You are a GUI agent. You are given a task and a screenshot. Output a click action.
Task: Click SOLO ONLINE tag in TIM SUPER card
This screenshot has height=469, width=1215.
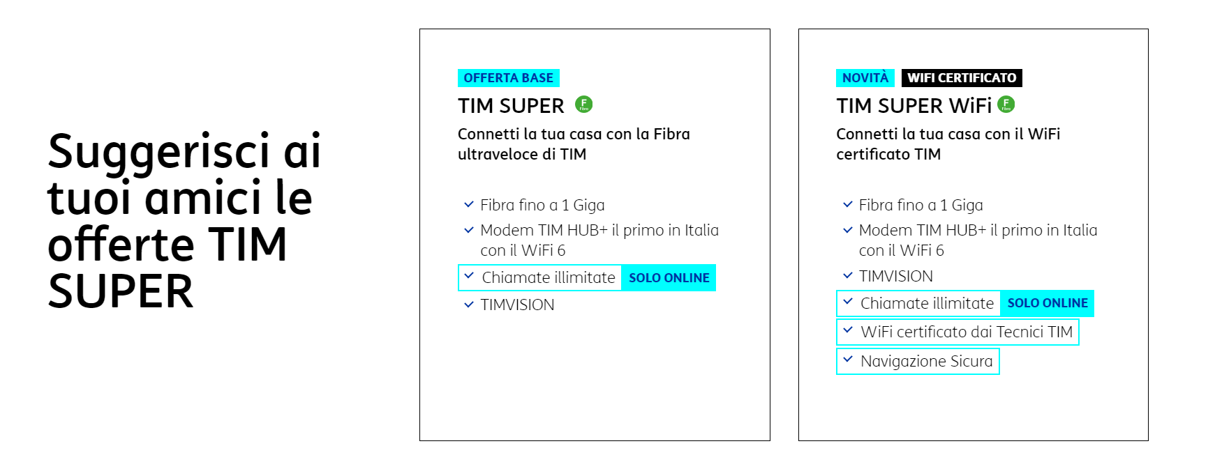click(x=669, y=277)
